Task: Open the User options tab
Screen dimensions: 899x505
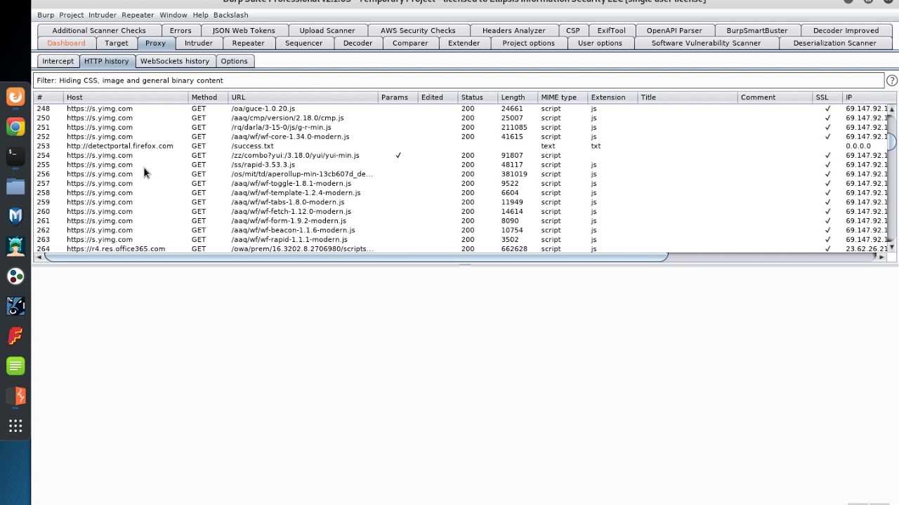Action: 600,43
